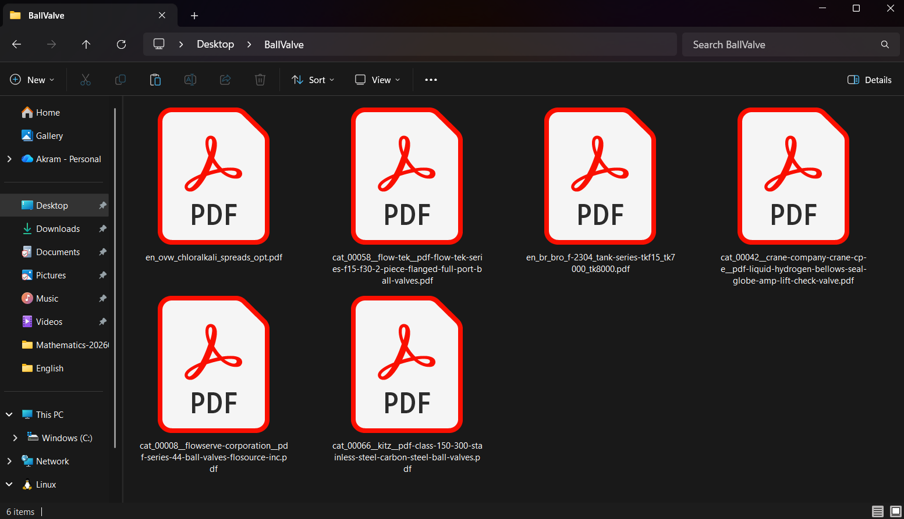The height and width of the screenshot is (519, 904).
Task: Expand the Akram - Personal tree node
Action: [x=9, y=159]
